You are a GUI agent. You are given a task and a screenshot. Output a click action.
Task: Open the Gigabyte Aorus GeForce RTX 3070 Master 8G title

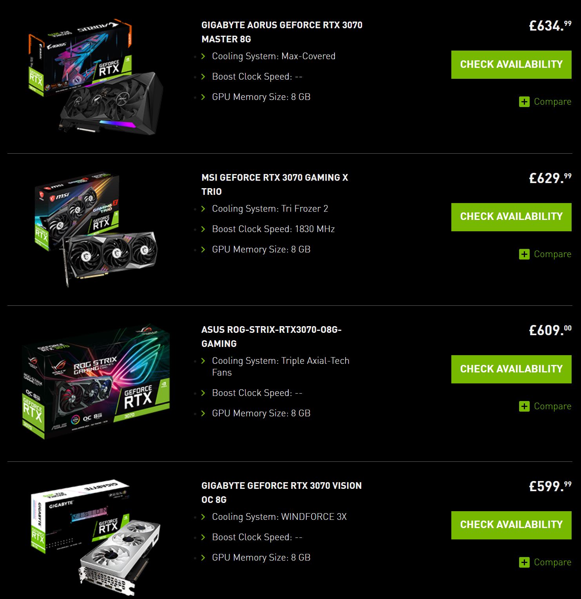[x=282, y=32]
